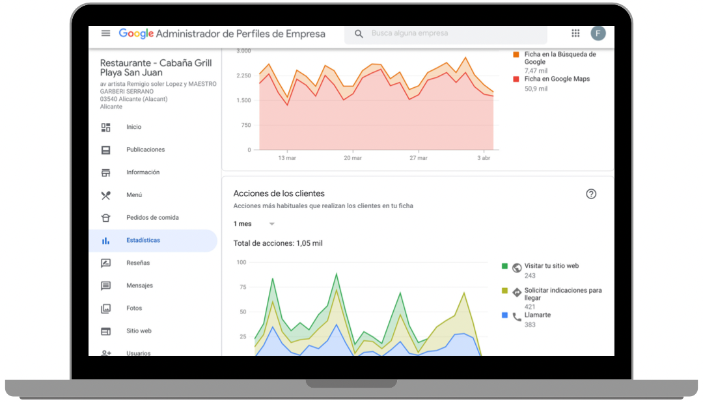This screenshot has height=402, width=703.
Task: Click Visitar tu sitio web legend label
Action: coord(551,266)
